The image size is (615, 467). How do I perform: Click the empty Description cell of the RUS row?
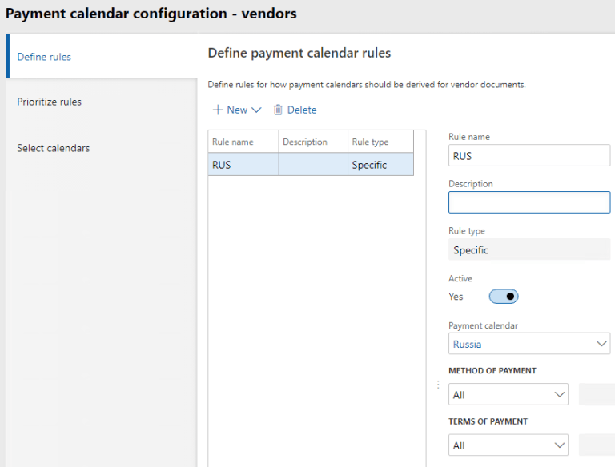[313, 165]
